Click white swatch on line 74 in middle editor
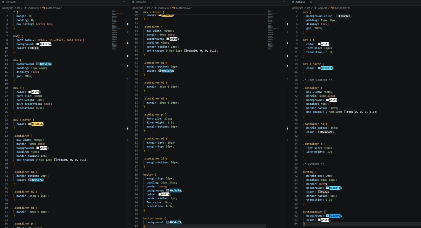 [160, 194]
